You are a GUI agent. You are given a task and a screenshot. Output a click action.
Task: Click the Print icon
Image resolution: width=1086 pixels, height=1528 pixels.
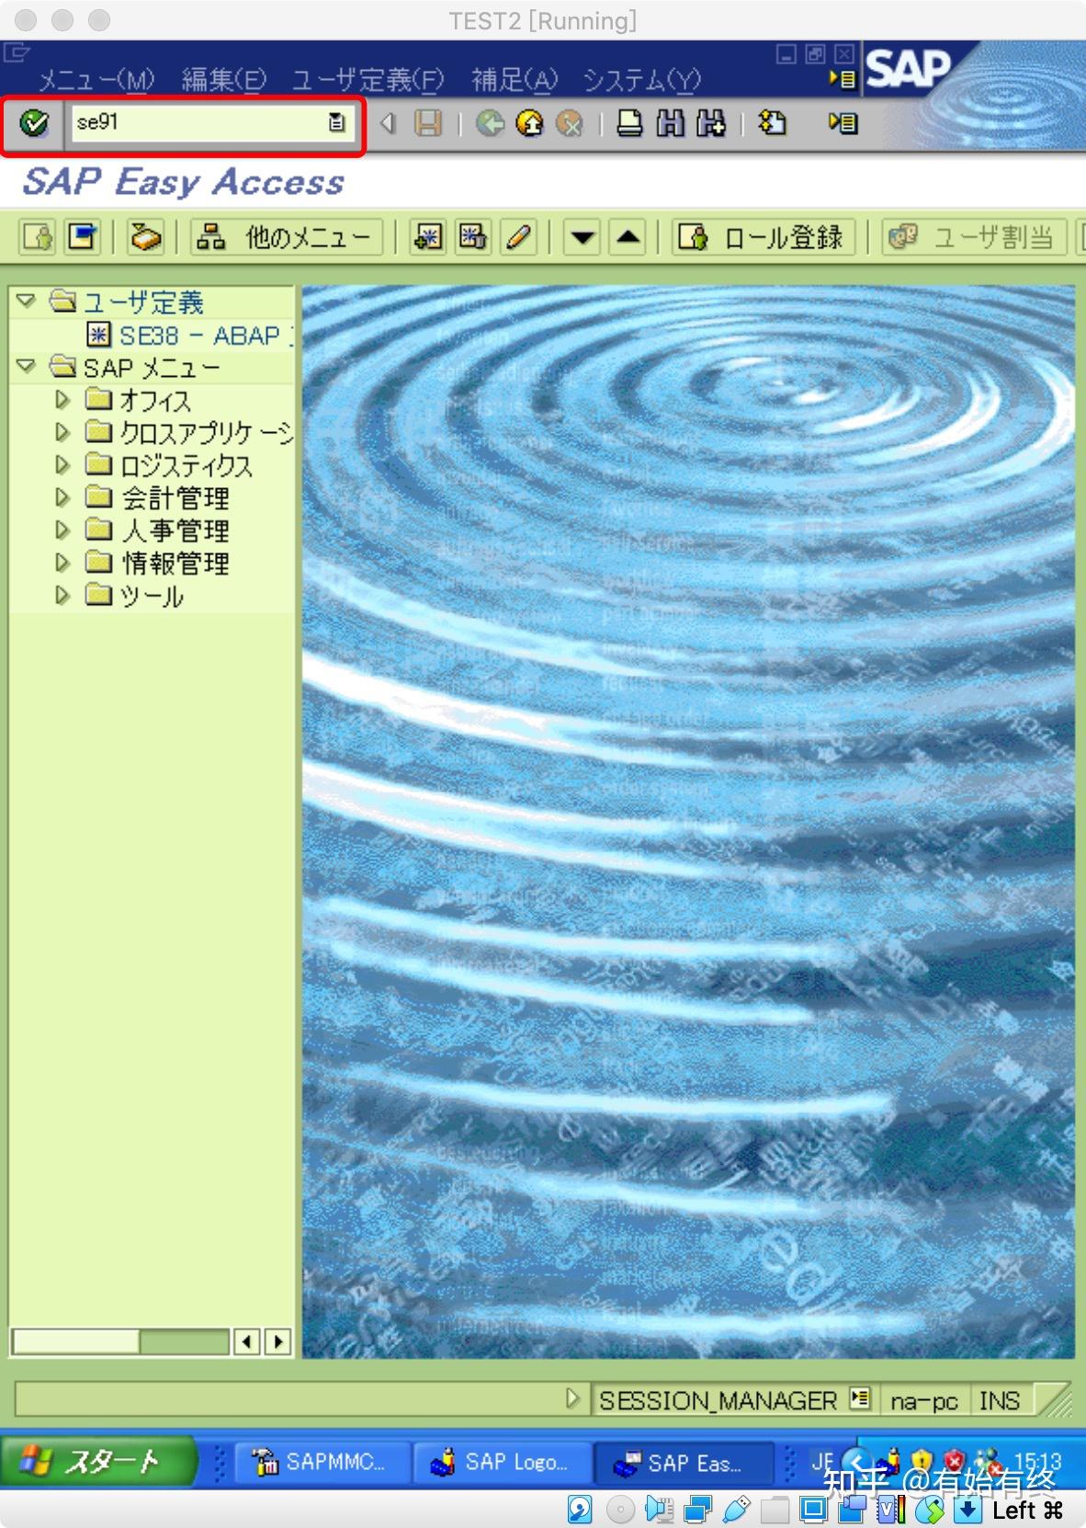click(x=629, y=123)
